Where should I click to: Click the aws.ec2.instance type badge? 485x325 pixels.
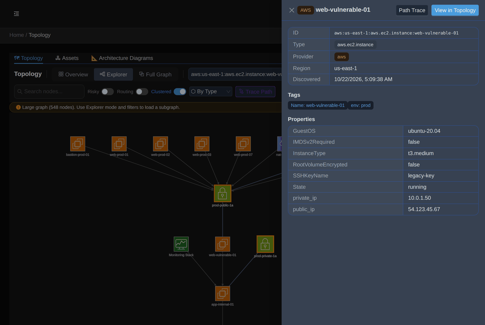click(355, 45)
